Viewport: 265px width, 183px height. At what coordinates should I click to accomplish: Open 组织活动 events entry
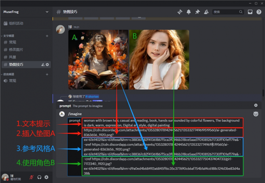pyautogui.click(x=26, y=23)
